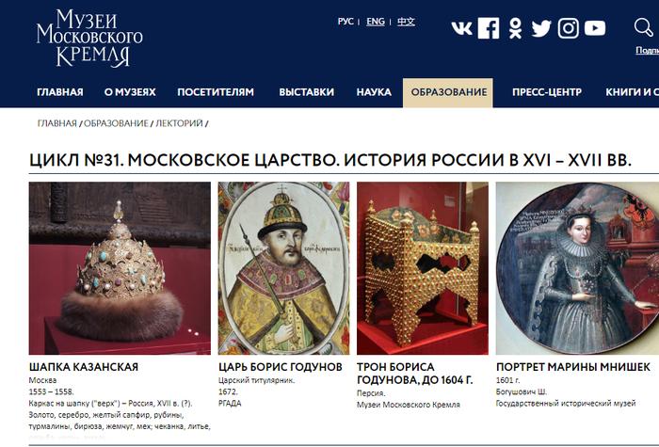Click the Музеи Московского Кремля logo
The height and width of the screenshot is (447, 659).
tap(89, 38)
